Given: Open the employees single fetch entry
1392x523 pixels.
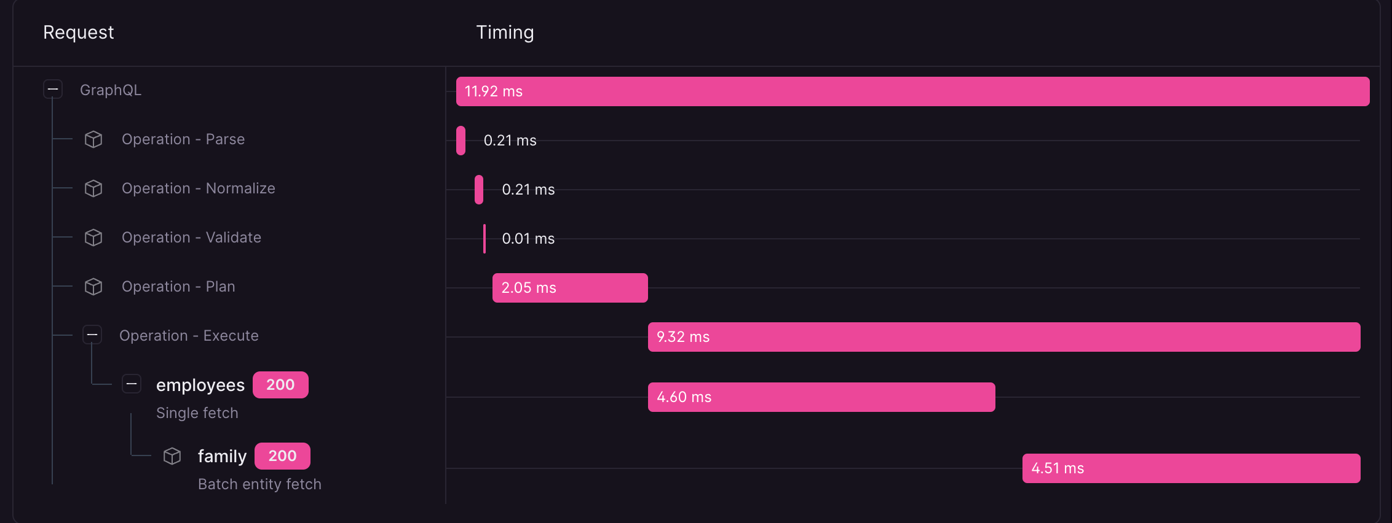Looking at the screenshot, I should (x=200, y=385).
